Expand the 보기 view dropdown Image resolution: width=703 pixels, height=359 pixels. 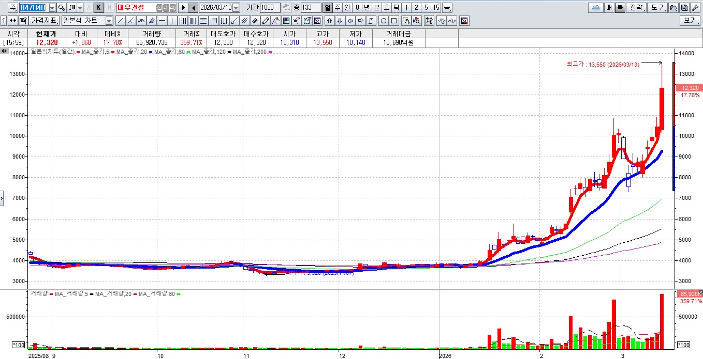coord(691,21)
